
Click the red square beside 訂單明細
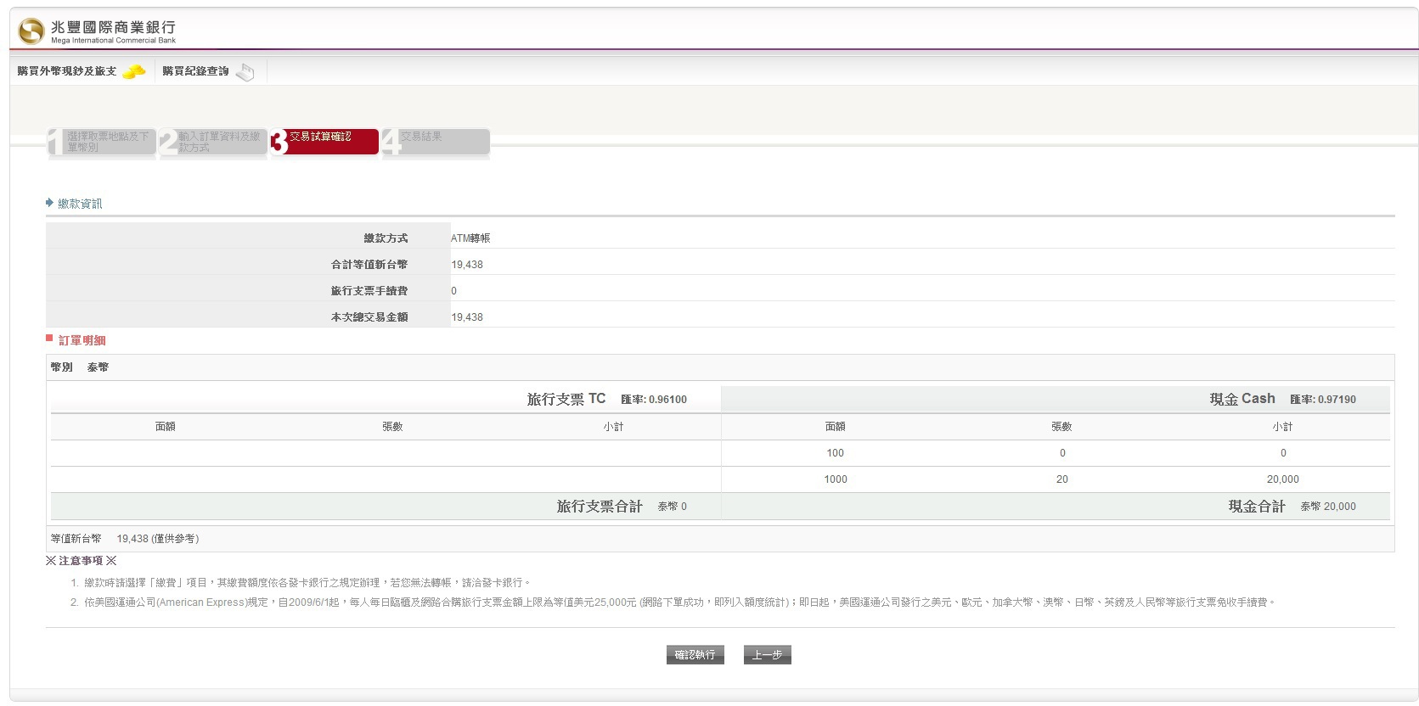(x=49, y=339)
